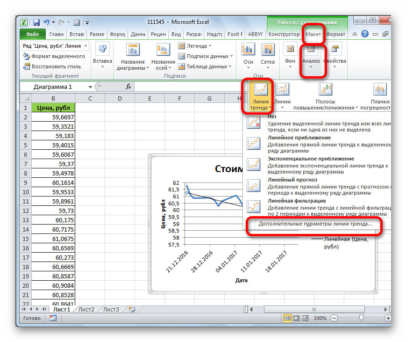
Task: Expand the Name Box dropdown arrow
Action: click(x=90, y=87)
